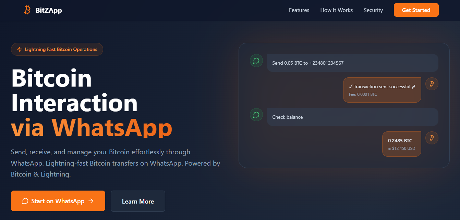Click the BitZApp brand name
Image resolution: width=460 pixels, height=220 pixels.
49,10
